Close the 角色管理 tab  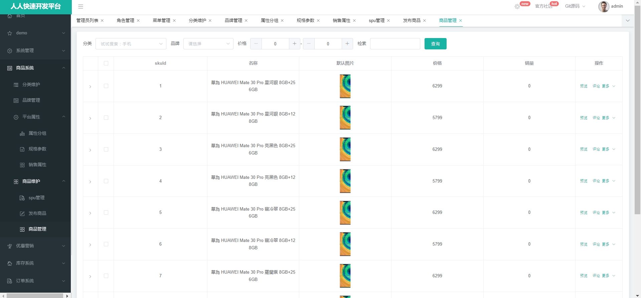coord(138,21)
